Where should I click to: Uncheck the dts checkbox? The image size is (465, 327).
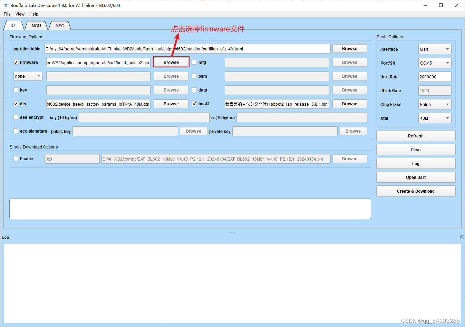(x=16, y=104)
